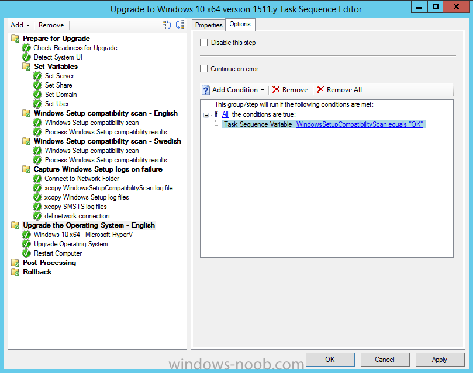Click the OK button
This screenshot has height=373, width=473.
[330, 360]
